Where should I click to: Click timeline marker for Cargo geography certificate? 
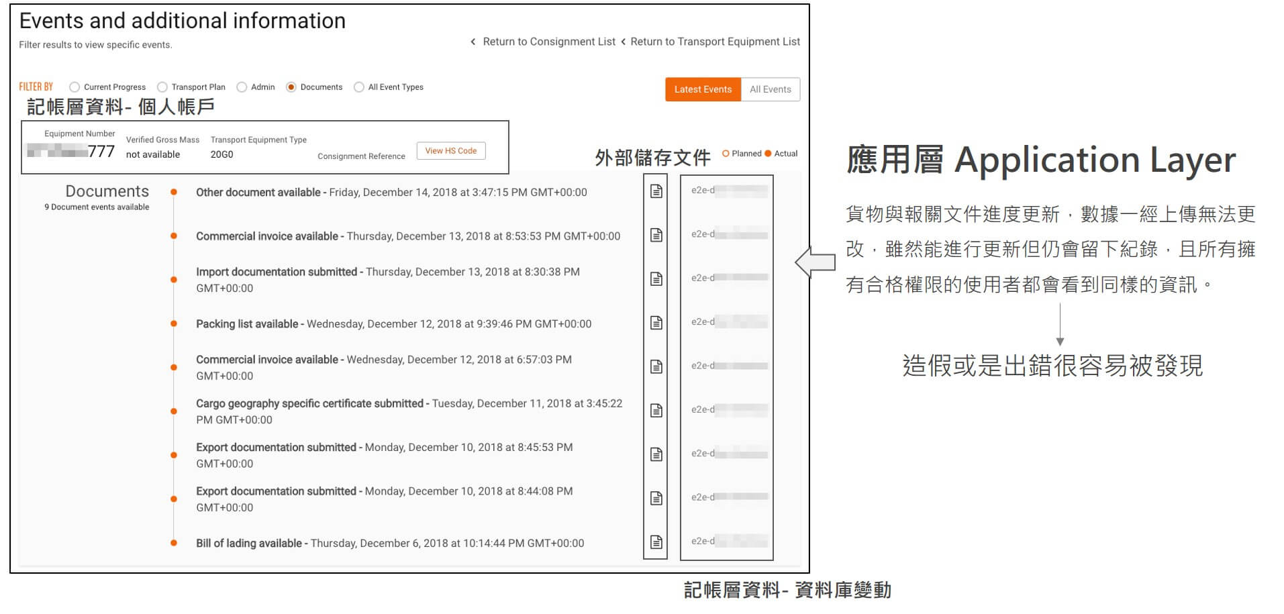click(174, 411)
